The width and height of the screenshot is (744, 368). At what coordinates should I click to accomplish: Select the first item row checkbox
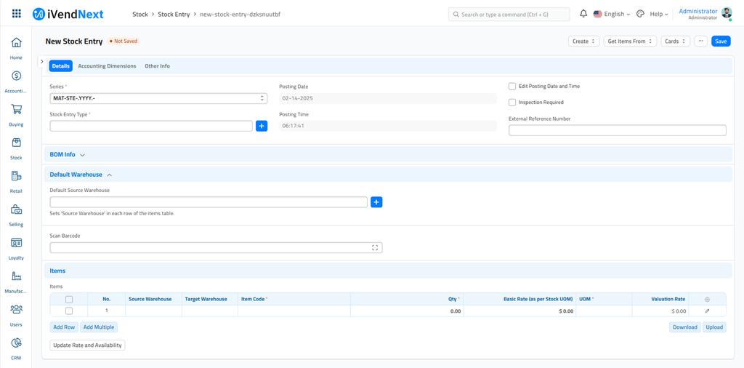(x=69, y=311)
